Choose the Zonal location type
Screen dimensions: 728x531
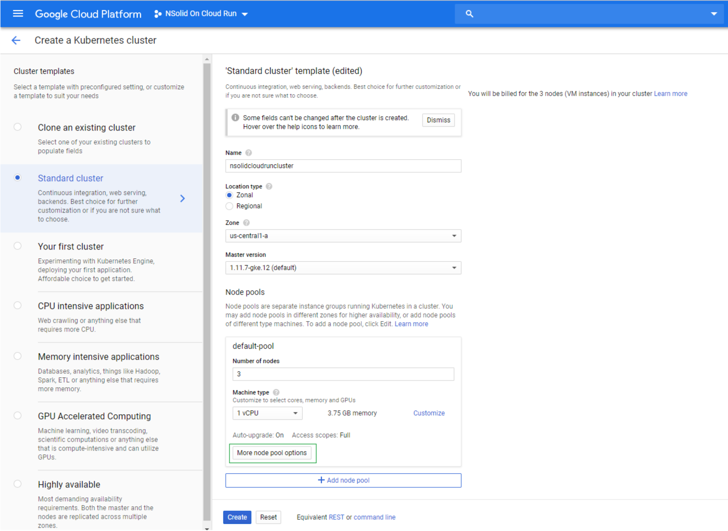[x=229, y=195]
